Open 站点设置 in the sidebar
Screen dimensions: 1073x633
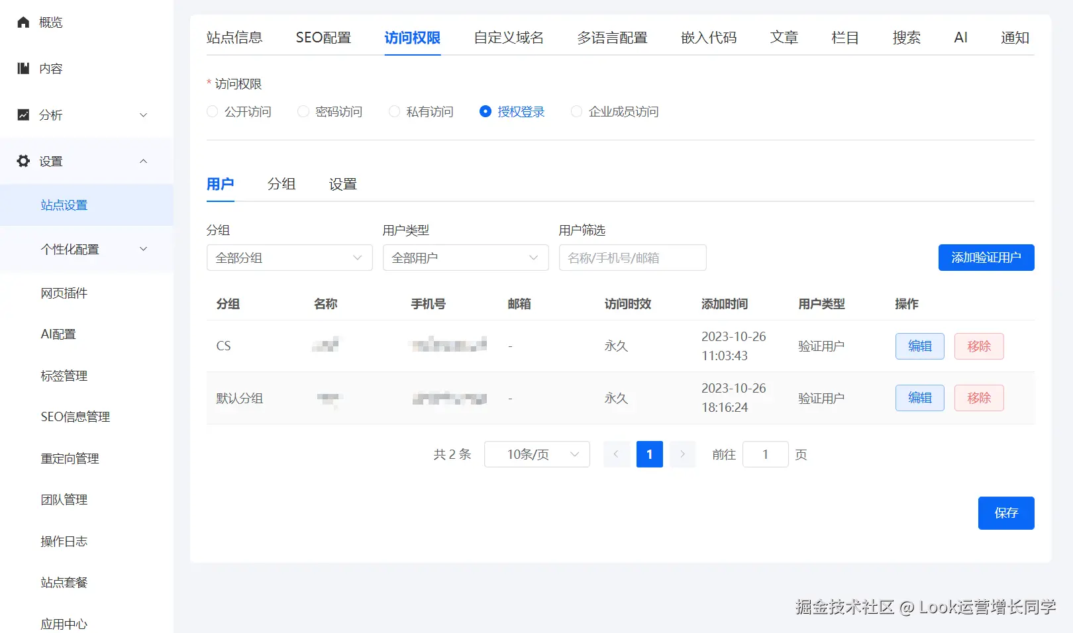64,205
